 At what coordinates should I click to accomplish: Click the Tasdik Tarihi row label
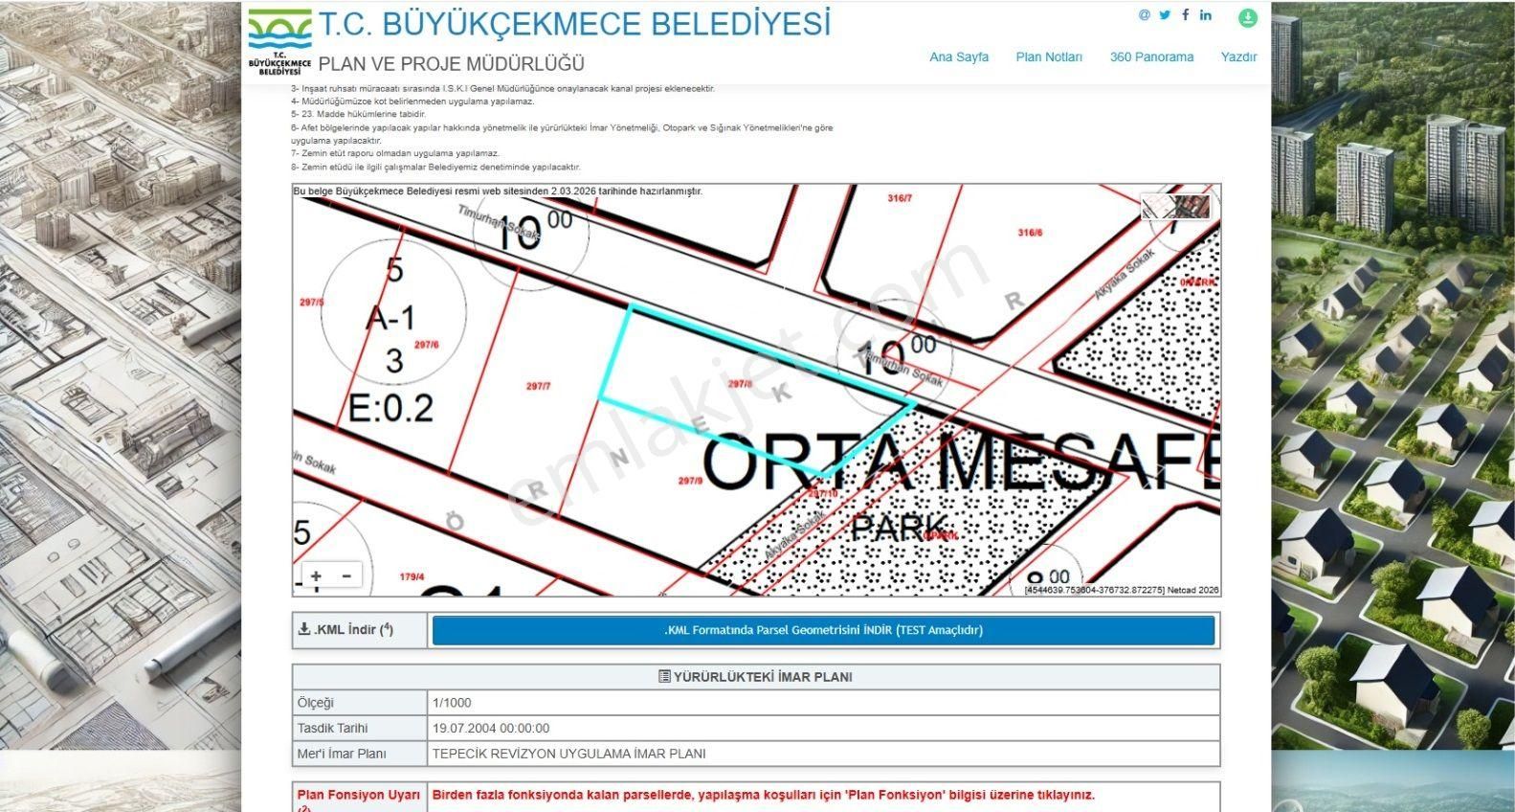point(332,728)
